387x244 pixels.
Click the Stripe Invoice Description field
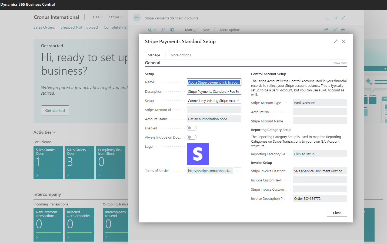pos(320,171)
